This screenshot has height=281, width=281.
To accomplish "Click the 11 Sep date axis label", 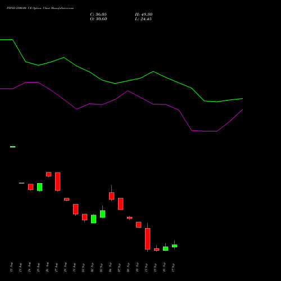I will (146, 268).
